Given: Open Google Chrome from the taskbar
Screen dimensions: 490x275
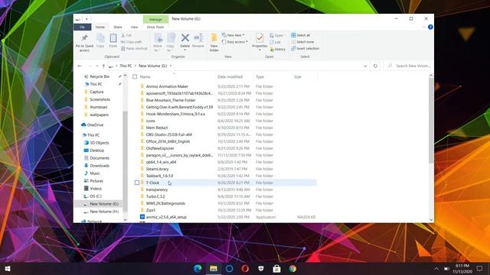Looking at the screenshot, I should [x=292, y=268].
